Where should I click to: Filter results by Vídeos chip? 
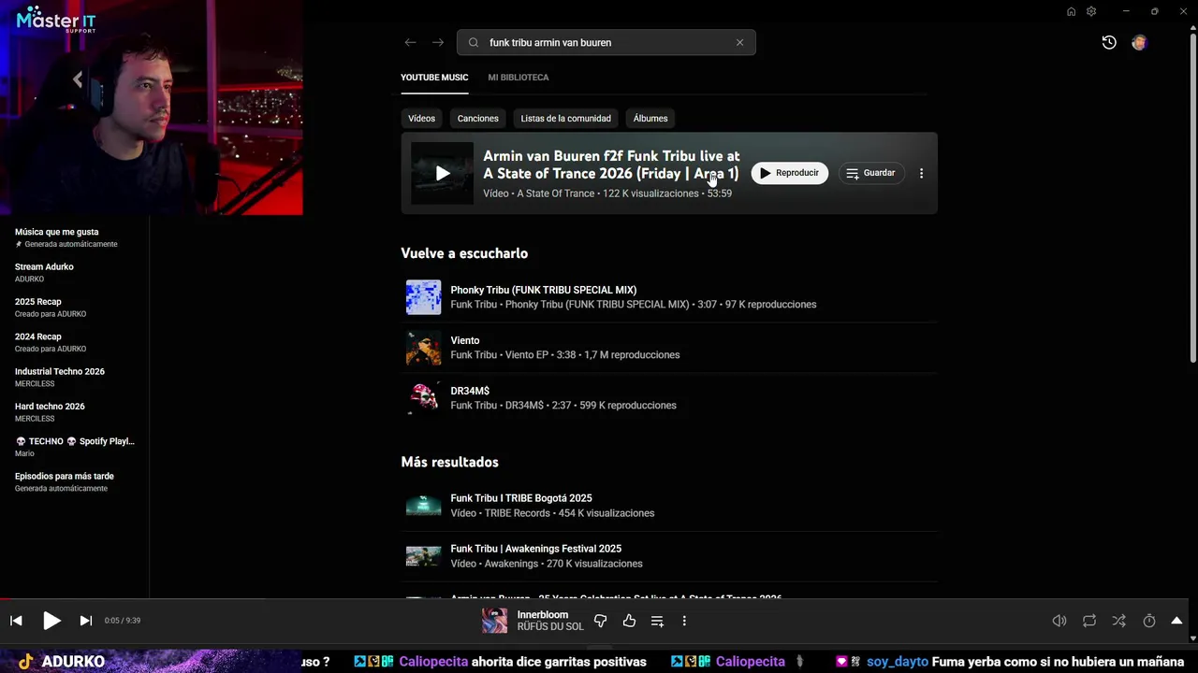pos(421,119)
